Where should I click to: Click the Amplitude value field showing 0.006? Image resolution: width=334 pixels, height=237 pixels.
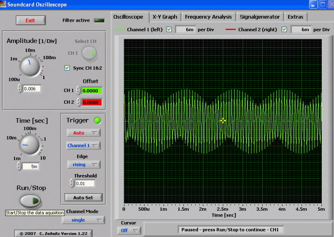click(32, 89)
